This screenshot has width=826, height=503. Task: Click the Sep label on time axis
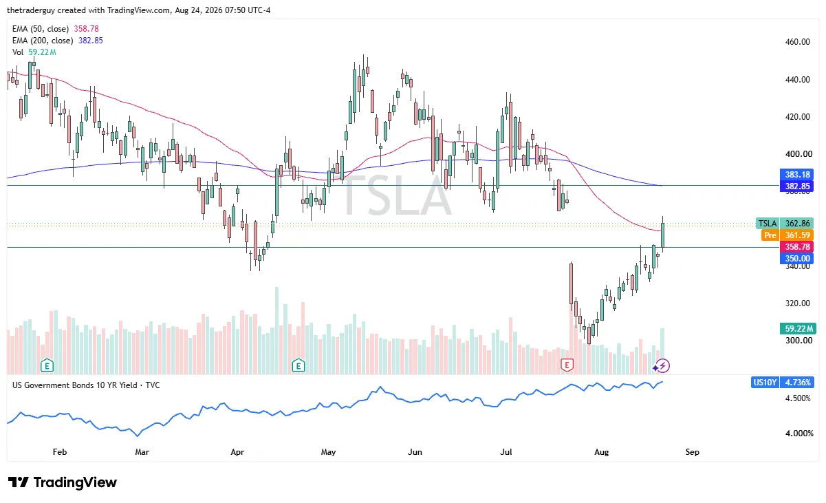[692, 452]
